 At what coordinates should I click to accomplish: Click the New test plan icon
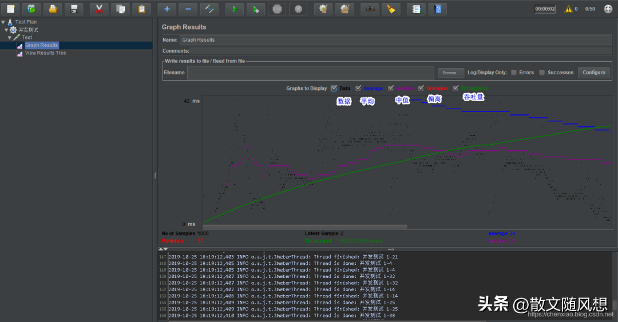[11, 9]
